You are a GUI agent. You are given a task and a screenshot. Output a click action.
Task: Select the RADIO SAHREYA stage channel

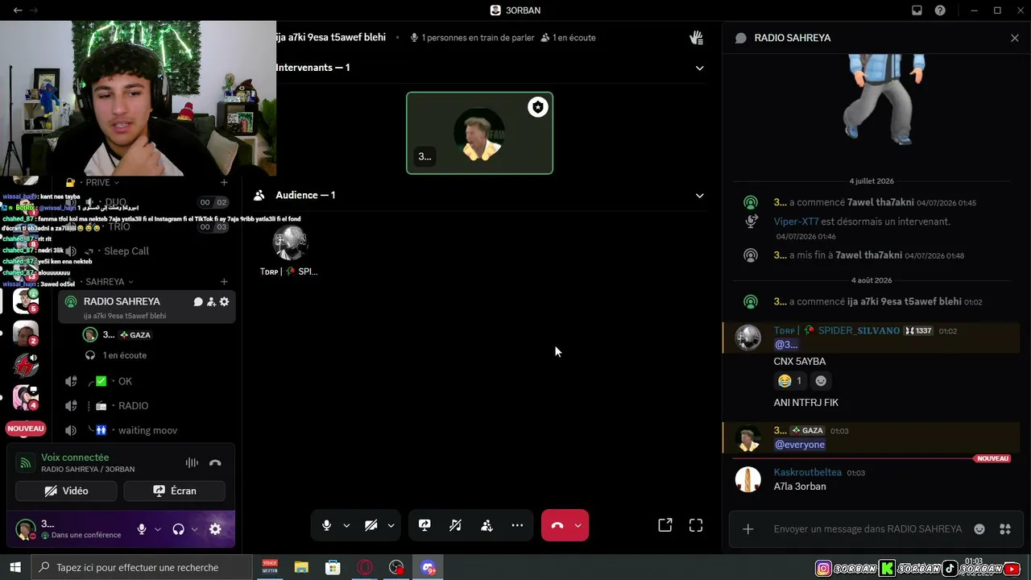point(147,307)
